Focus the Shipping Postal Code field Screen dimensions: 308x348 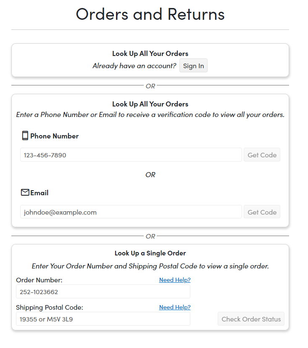tap(103, 319)
